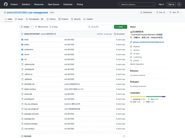The width and height of the screenshot is (185, 138).
Task: Open the README.md file
Action: point(29,84)
